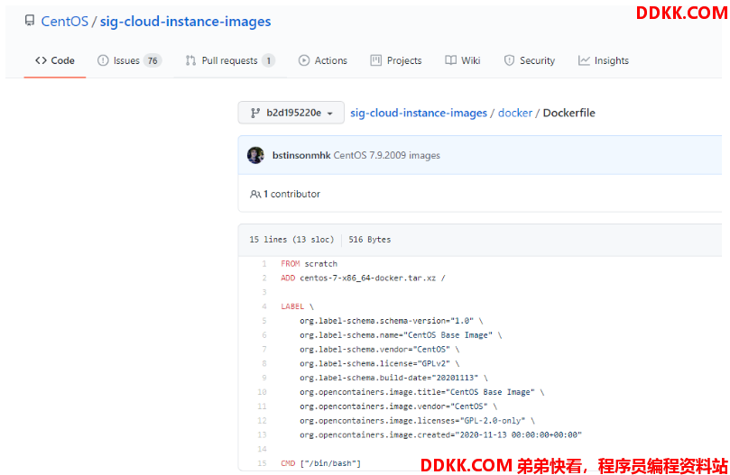
Task: Click the Wiki book icon
Action: pyautogui.click(x=450, y=60)
